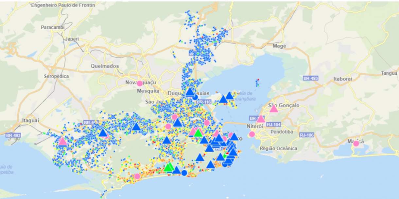Click the green triangle marker near the south coast
The height and width of the screenshot is (199, 399).
(x=168, y=168)
